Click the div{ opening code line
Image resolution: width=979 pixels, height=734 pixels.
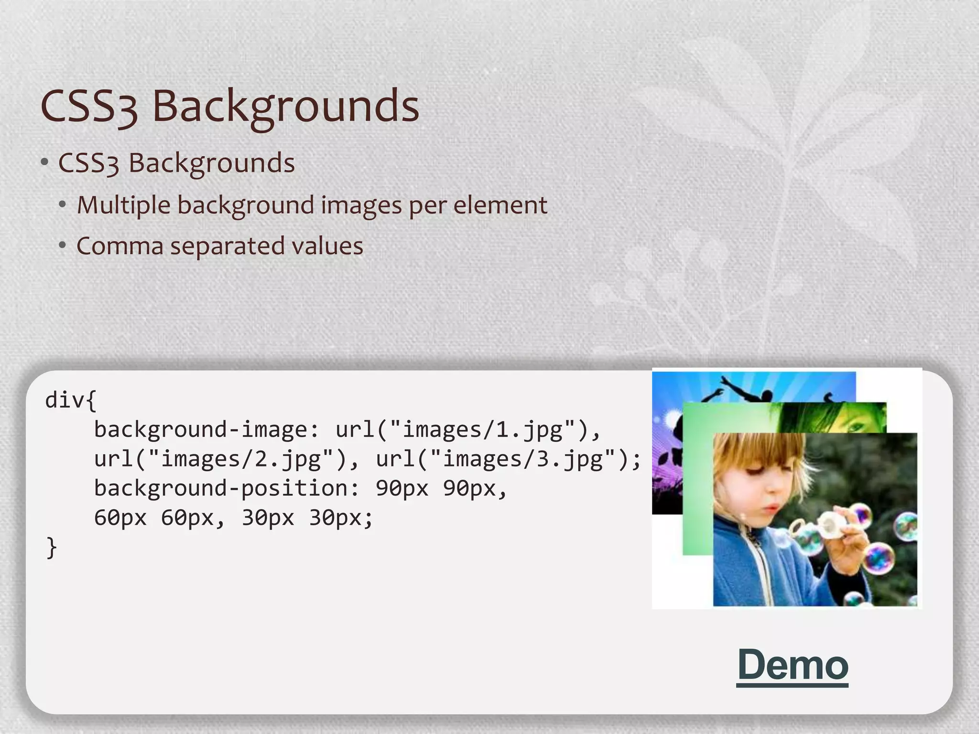coord(71,400)
